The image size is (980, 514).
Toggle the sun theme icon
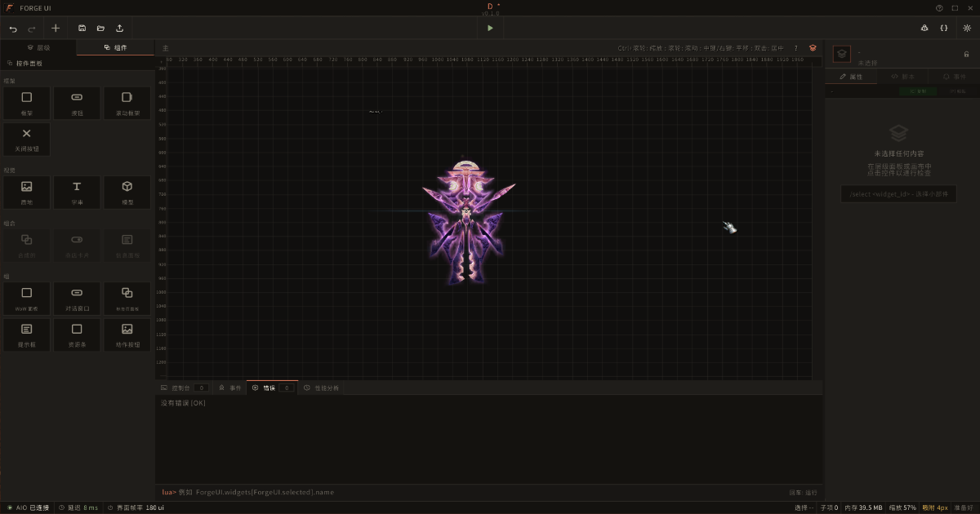967,28
